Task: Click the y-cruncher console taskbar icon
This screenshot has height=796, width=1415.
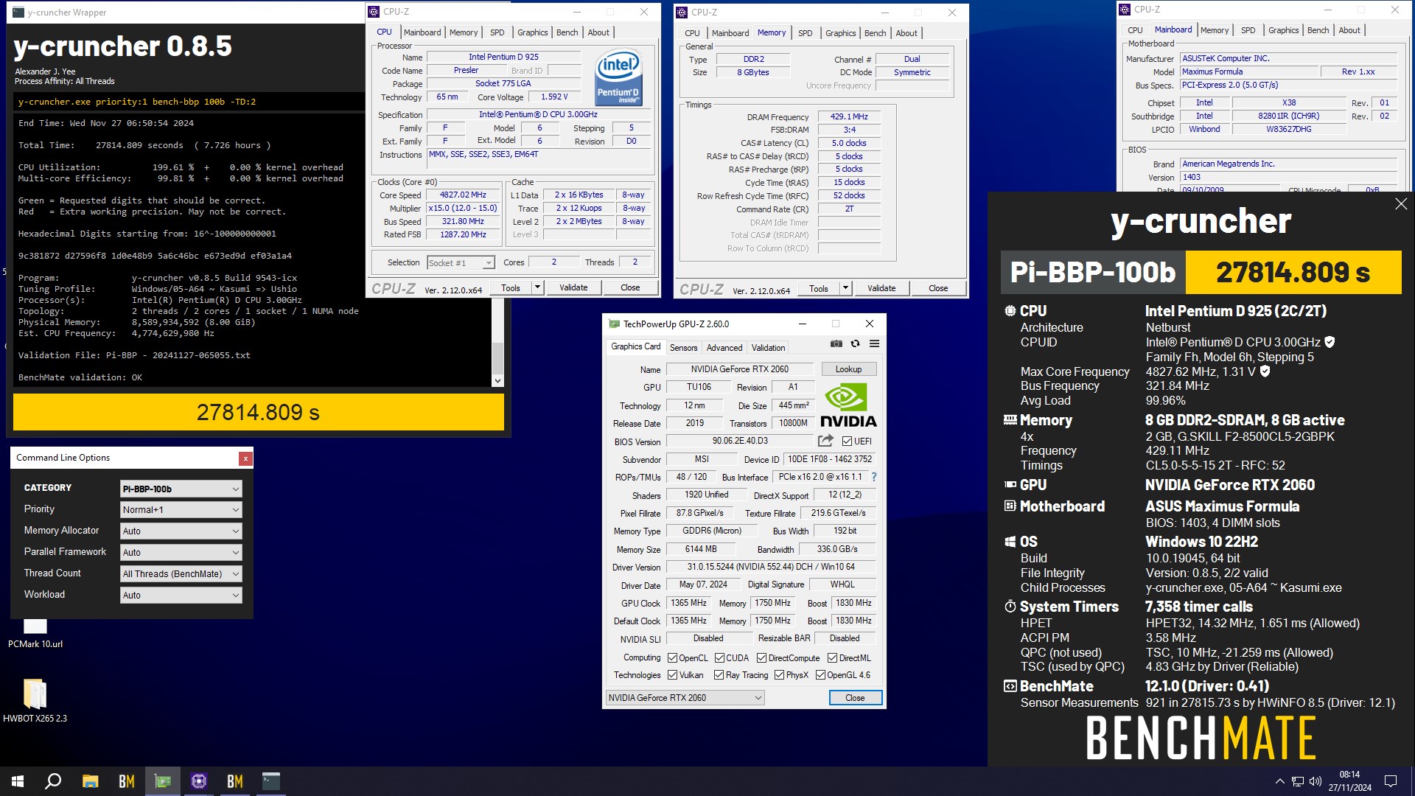Action: 271,781
